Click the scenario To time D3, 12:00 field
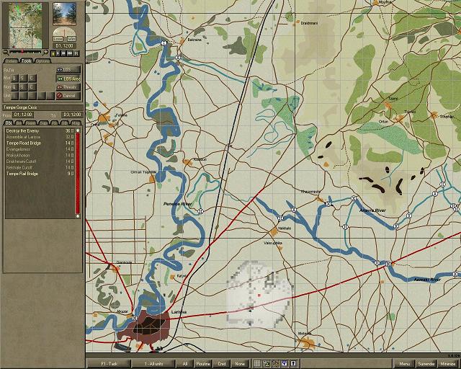 pos(72,115)
